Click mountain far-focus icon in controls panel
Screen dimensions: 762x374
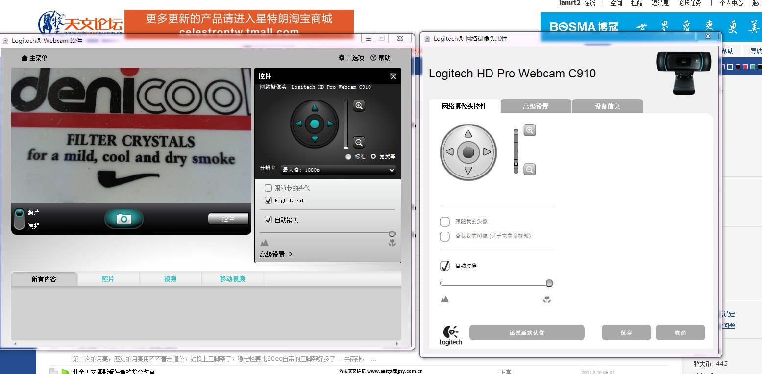point(265,243)
